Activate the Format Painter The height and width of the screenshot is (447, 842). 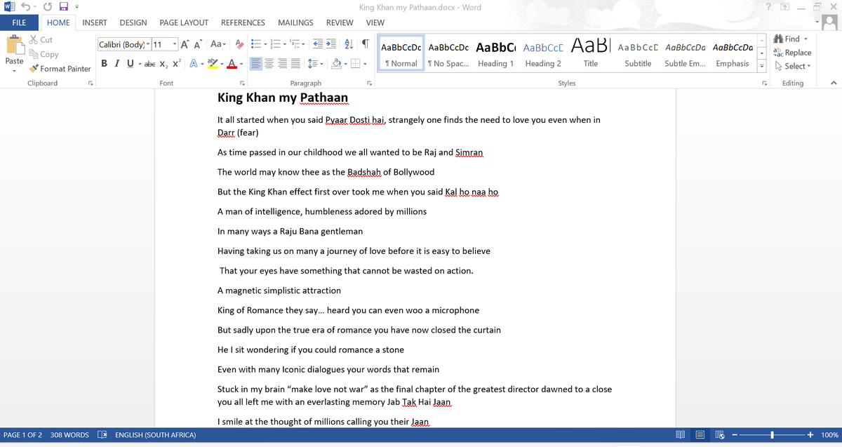click(60, 69)
